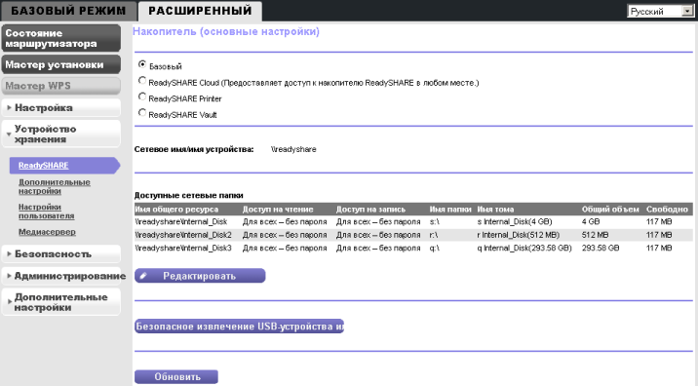Click the Накопитель (основные настройки) heading

coord(226,31)
